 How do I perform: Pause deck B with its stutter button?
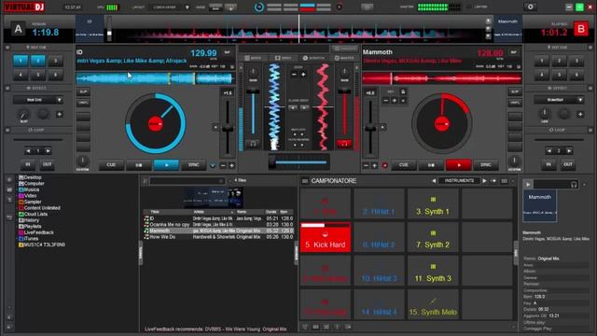[x=431, y=165]
